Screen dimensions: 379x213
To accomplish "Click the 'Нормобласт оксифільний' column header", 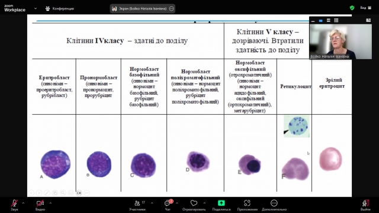I will (250, 66).
